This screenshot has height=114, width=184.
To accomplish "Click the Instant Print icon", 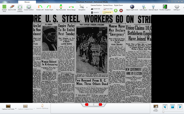I will point(4,7).
